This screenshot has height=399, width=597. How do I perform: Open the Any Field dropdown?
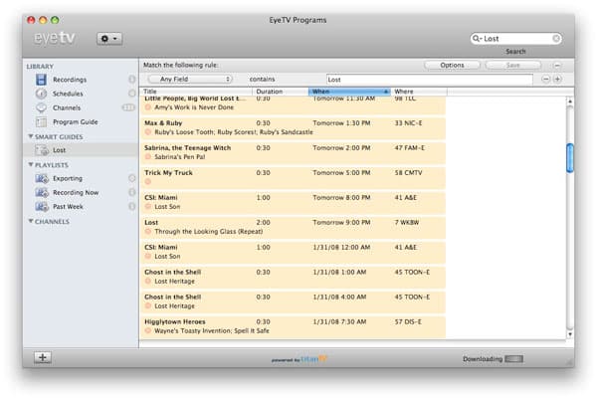(190, 80)
